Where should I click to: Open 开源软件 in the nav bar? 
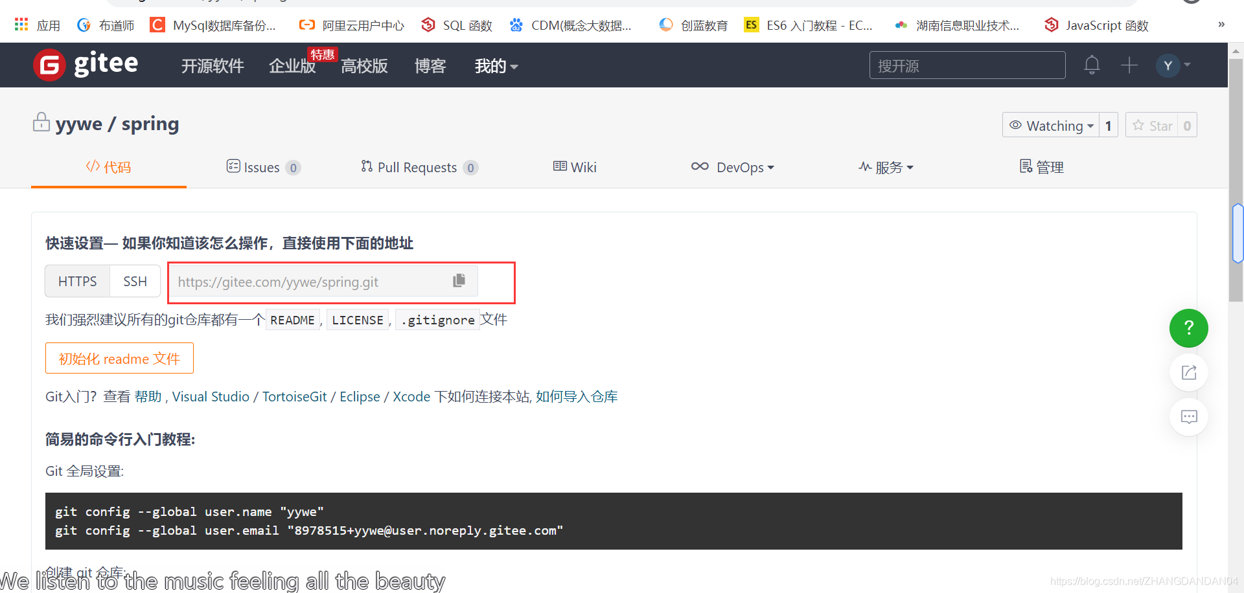coord(213,66)
